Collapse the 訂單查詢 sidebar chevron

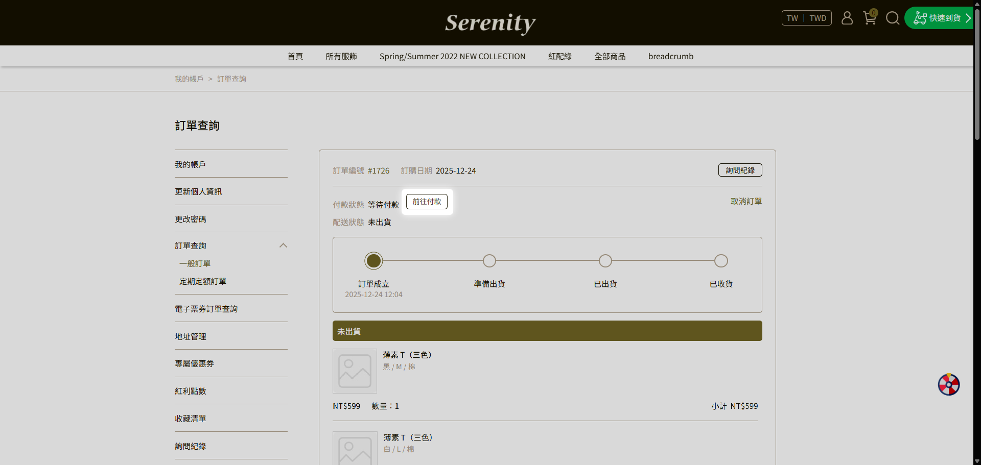click(x=283, y=246)
